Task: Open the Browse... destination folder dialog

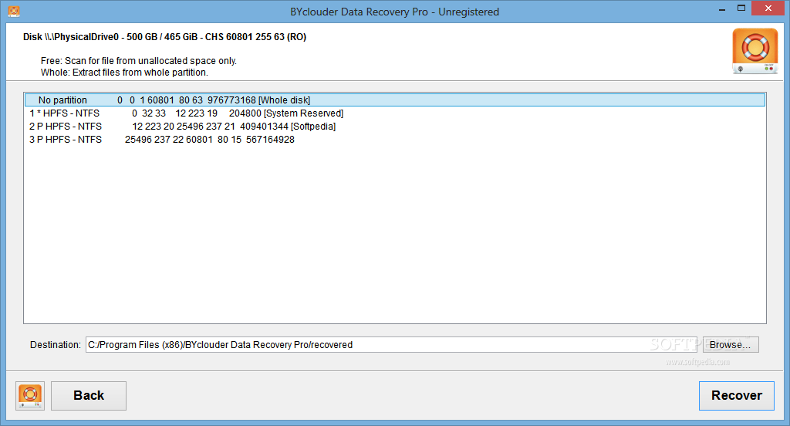Action: (731, 345)
